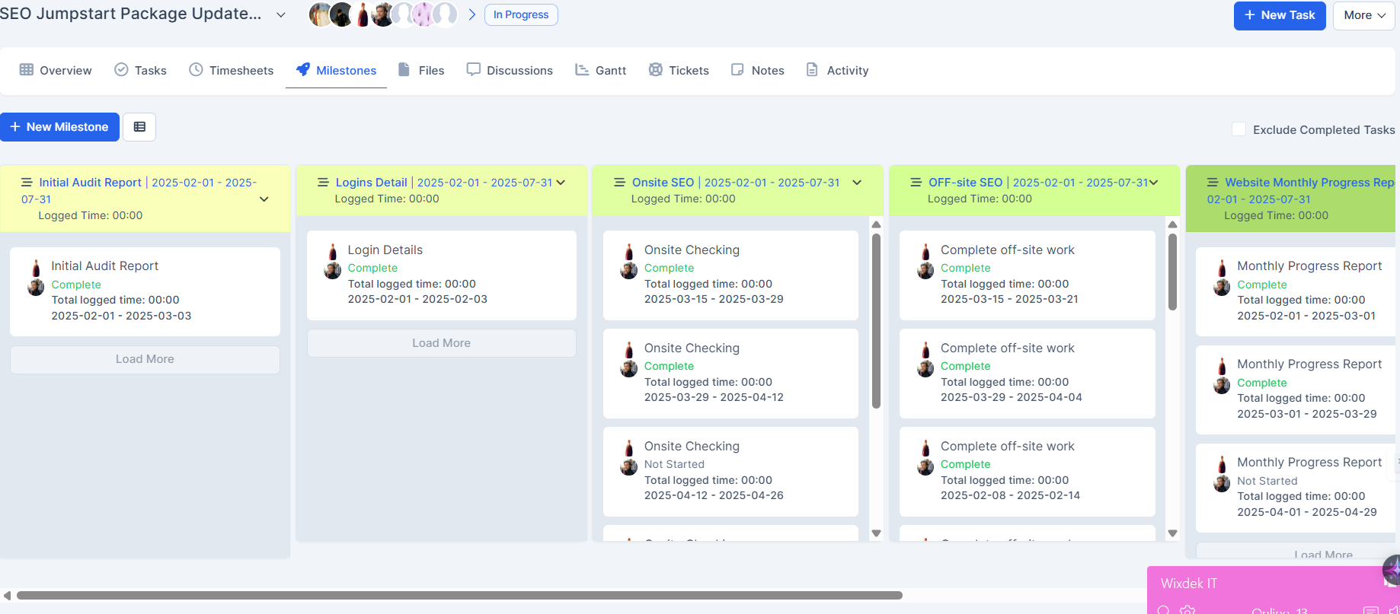
Task: Expand the Logins Detail milestone chevron
Action: (561, 183)
